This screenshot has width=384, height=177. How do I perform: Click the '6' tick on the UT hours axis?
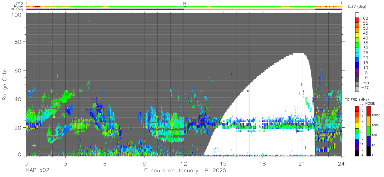[105, 163]
